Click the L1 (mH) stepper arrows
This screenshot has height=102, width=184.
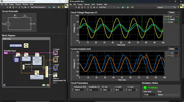pos(124,90)
